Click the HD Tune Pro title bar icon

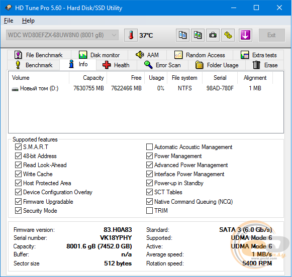pos(9,8)
